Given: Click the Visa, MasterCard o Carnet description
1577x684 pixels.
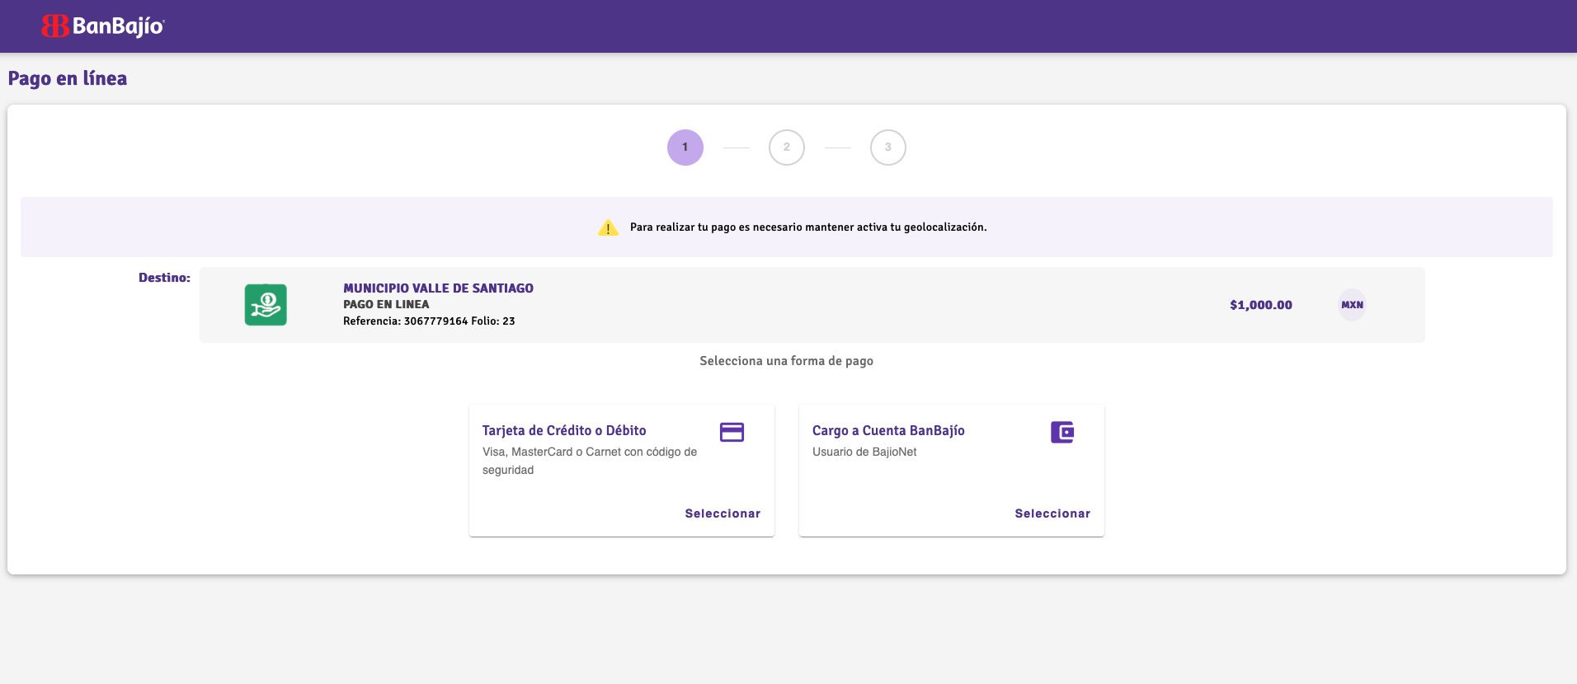Looking at the screenshot, I should pyautogui.click(x=590, y=461).
